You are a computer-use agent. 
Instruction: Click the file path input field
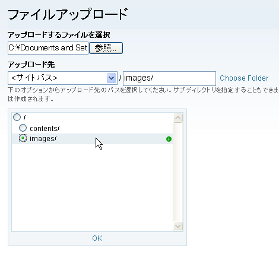48,48
